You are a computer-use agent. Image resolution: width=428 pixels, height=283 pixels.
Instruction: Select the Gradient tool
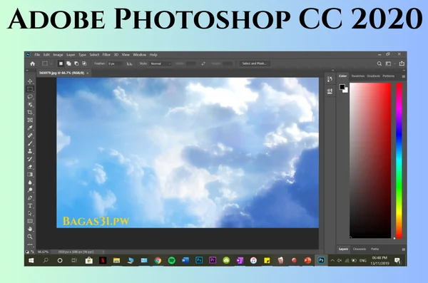point(30,175)
